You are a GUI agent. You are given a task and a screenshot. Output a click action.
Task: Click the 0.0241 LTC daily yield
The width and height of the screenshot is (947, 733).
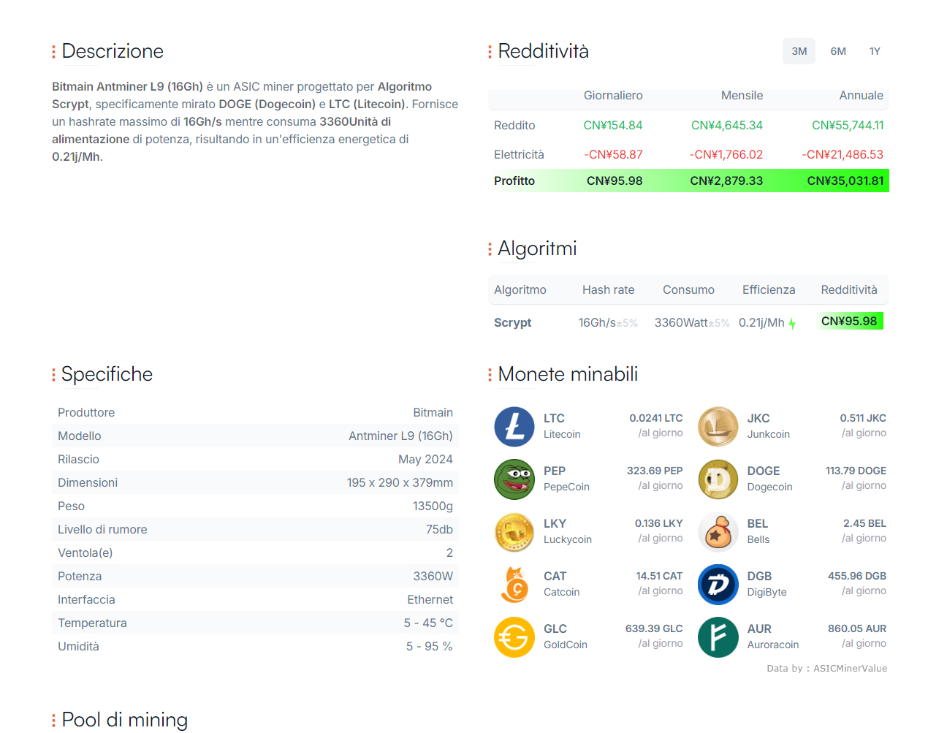point(656,418)
